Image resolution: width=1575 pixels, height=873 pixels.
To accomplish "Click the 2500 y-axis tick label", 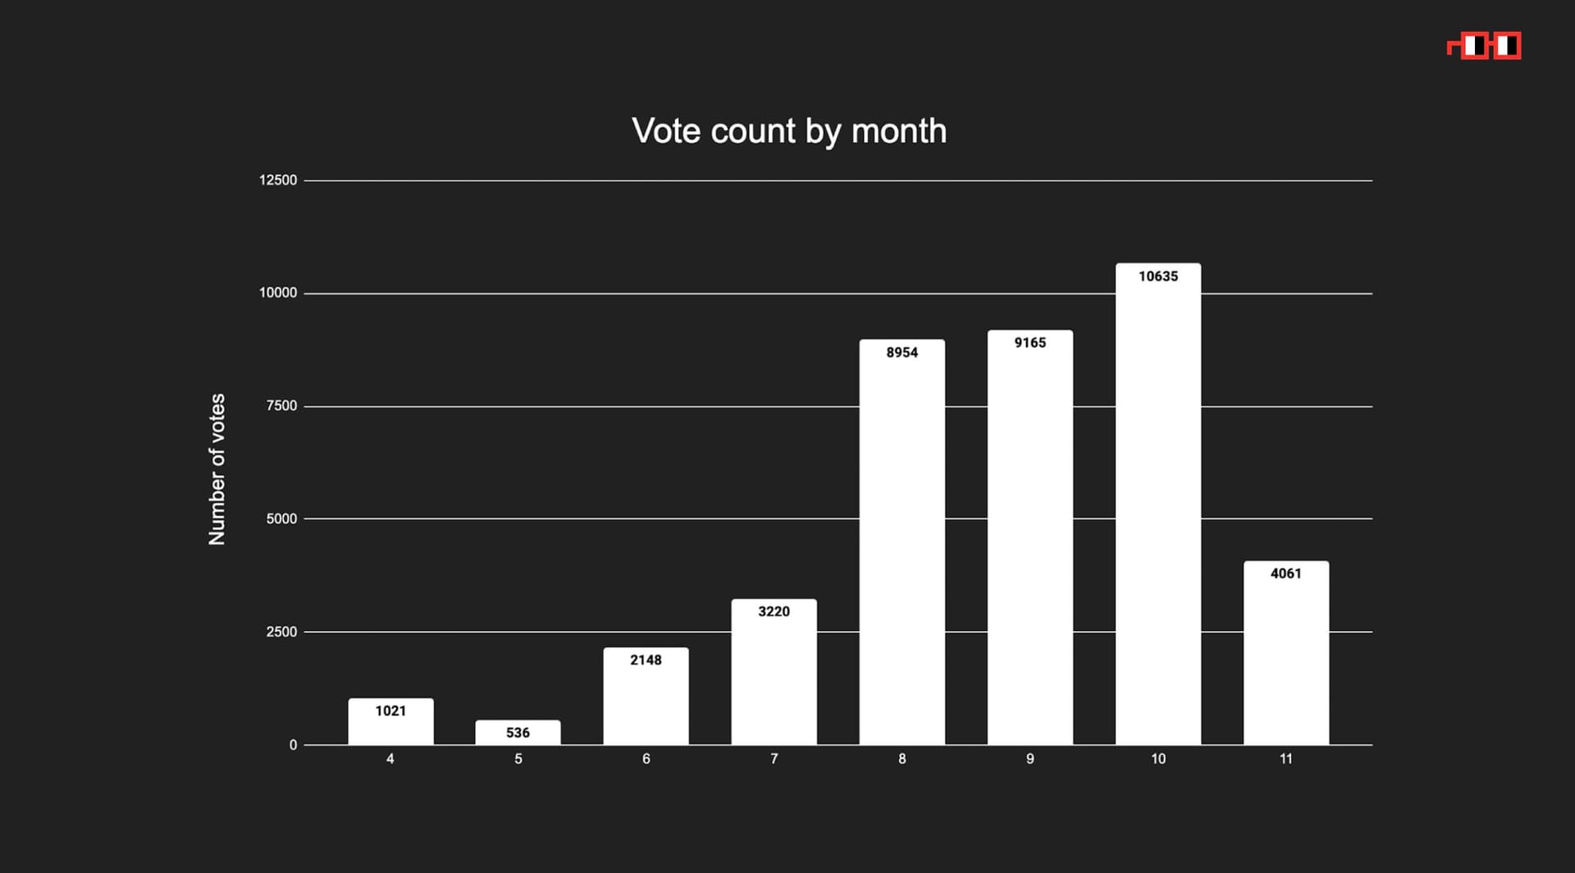I will pyautogui.click(x=281, y=632).
